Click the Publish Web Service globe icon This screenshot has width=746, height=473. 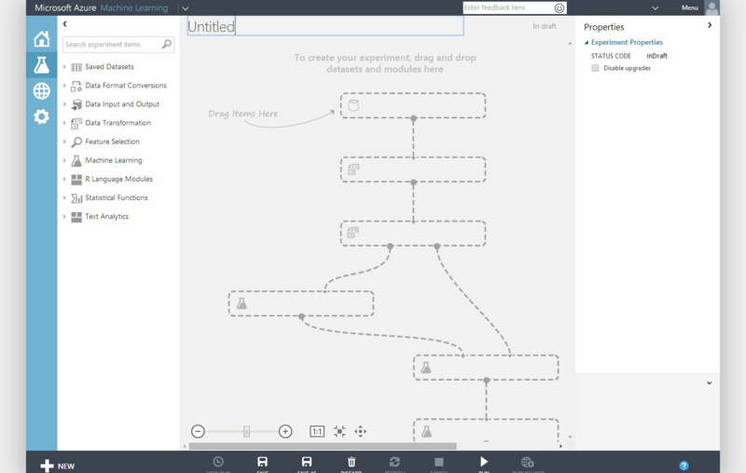528,462
